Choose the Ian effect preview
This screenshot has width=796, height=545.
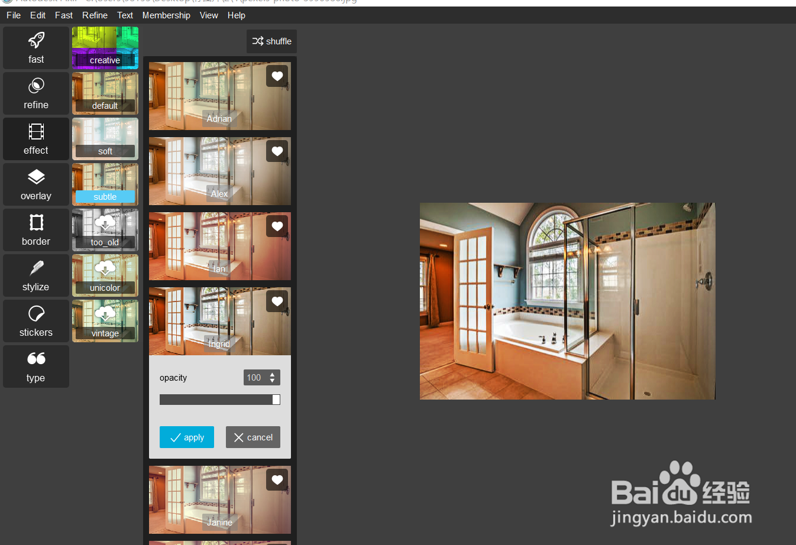point(220,246)
